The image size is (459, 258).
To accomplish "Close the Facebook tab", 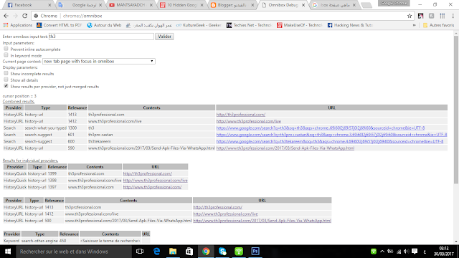I will (49, 5).
